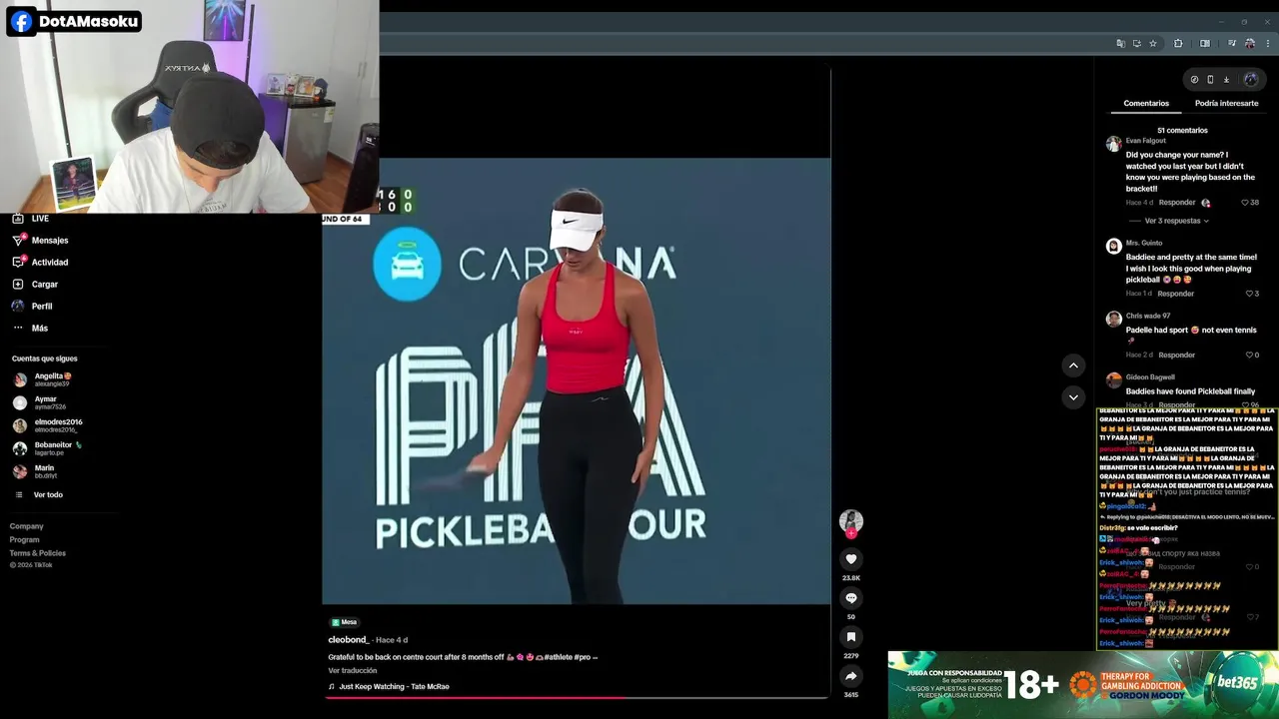Image resolution: width=1279 pixels, height=719 pixels.
Task: Seek on the red video progress bar
Action: [578, 696]
